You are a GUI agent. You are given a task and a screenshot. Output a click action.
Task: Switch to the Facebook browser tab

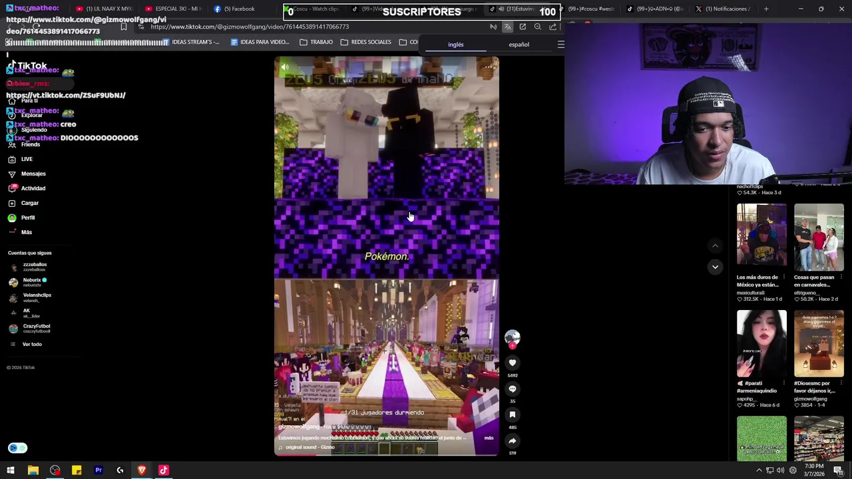pyautogui.click(x=242, y=9)
